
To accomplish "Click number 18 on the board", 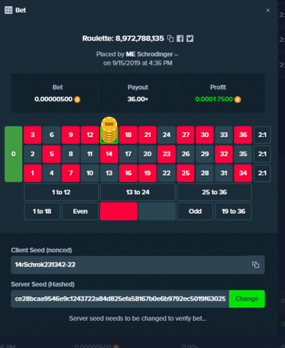I will (128, 135).
